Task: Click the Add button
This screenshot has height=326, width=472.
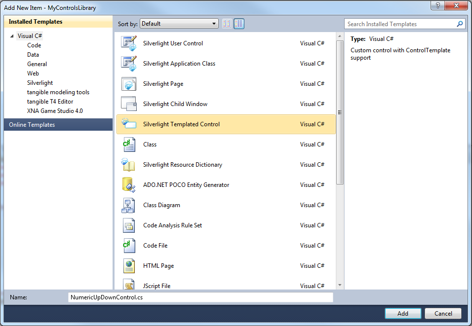Action: (x=403, y=313)
